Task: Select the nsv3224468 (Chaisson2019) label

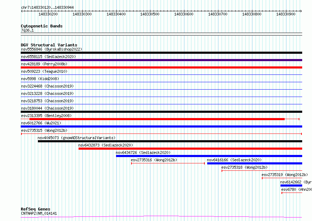Action: 47,86
